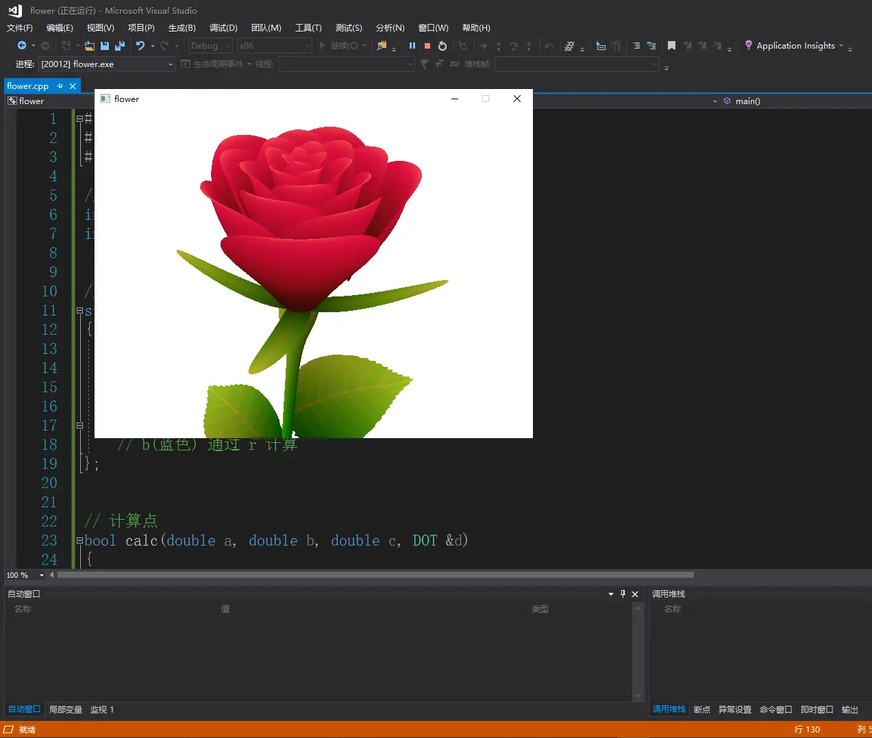
Task: Toggle a bookmark with the bookmark icon
Action: tap(671, 46)
